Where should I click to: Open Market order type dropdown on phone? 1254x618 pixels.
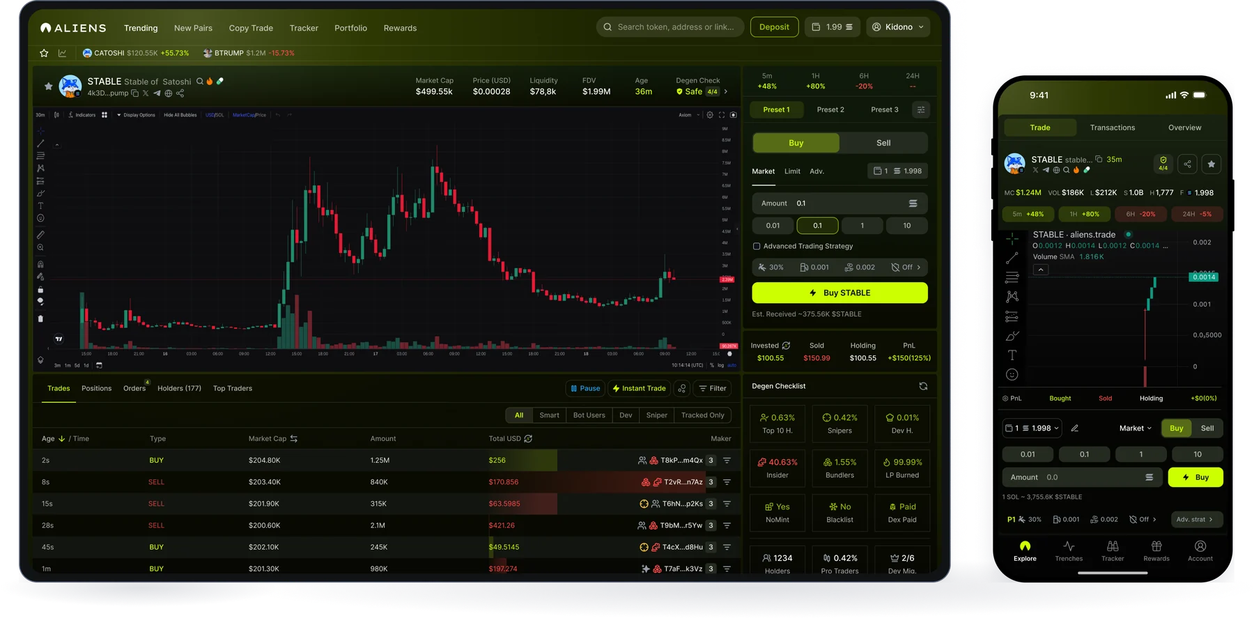pos(1136,428)
